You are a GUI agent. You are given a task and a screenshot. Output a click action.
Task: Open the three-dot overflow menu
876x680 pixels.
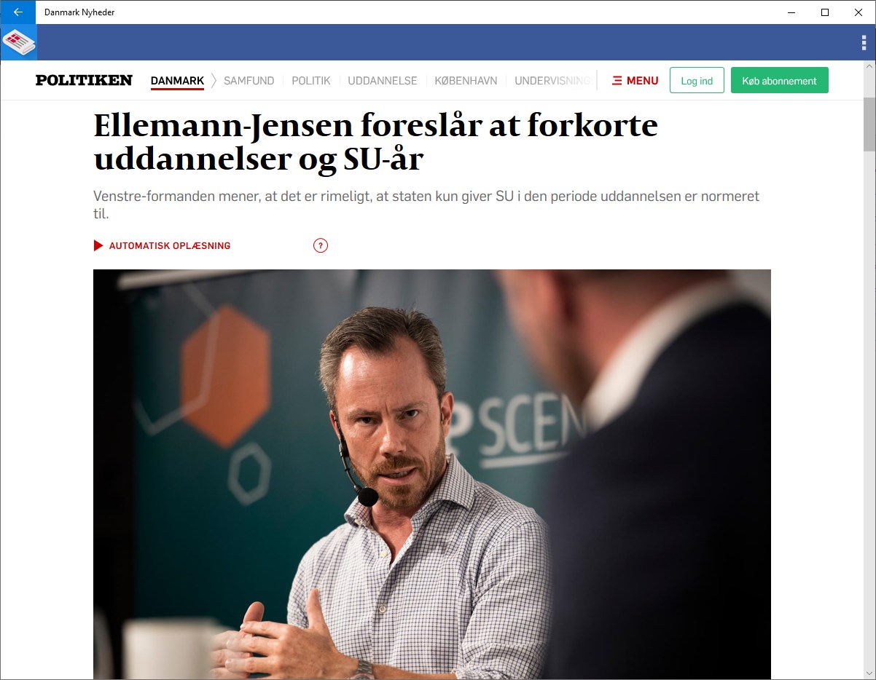[864, 42]
